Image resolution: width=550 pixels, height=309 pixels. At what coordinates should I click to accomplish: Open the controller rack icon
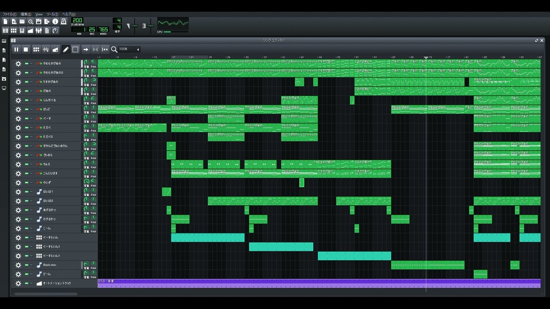click(55, 30)
